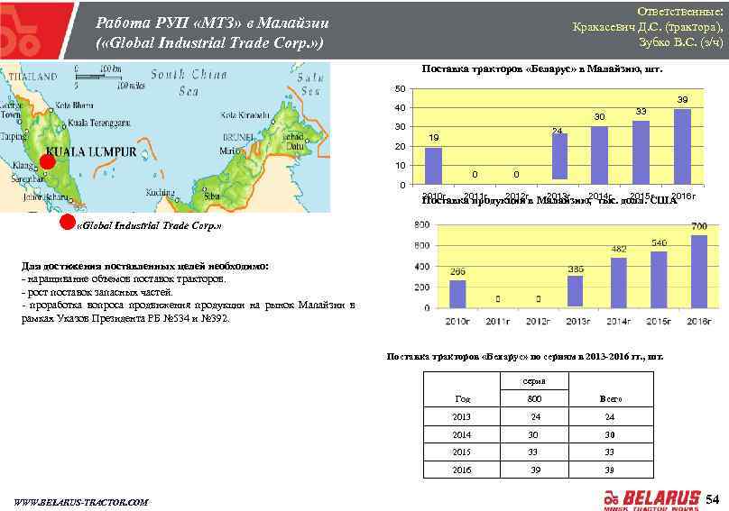Click the 2012г axis label in the lower chart
Image resolution: width=729 pixels, height=511 pixels.
tap(538, 321)
